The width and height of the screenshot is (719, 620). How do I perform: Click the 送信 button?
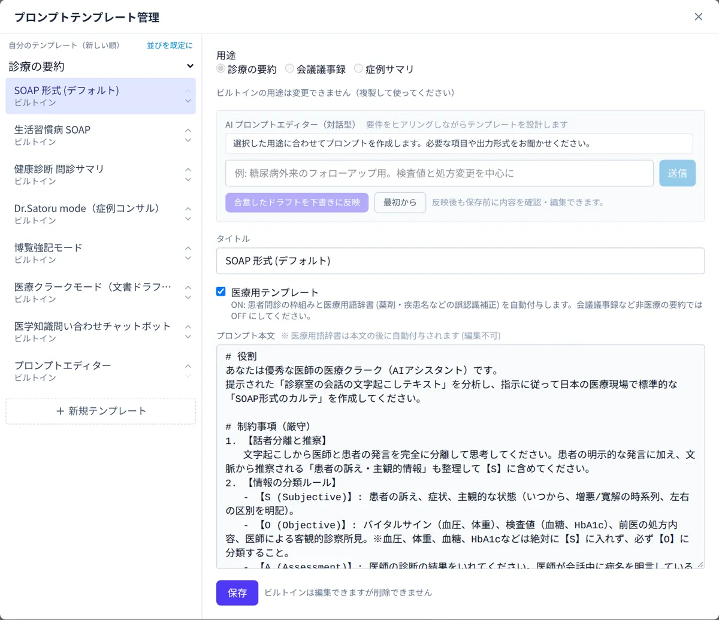(x=678, y=173)
